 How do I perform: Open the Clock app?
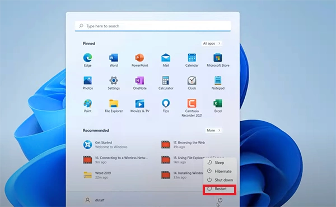[192, 83]
